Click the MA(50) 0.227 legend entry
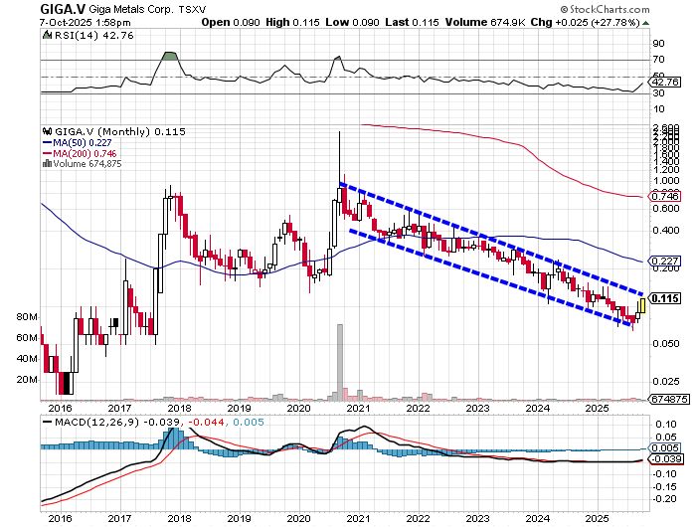This screenshot has width=696, height=527. (83, 142)
